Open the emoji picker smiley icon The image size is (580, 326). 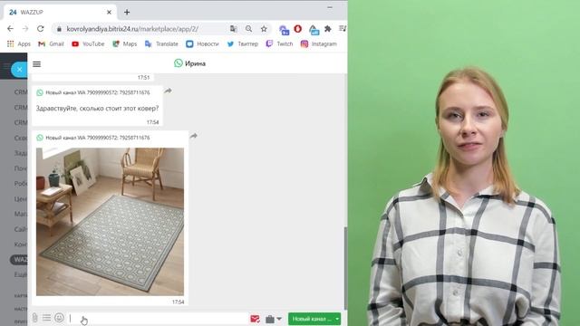(59, 318)
